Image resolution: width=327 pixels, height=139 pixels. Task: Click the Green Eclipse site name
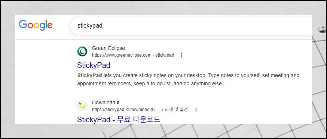click(x=109, y=48)
